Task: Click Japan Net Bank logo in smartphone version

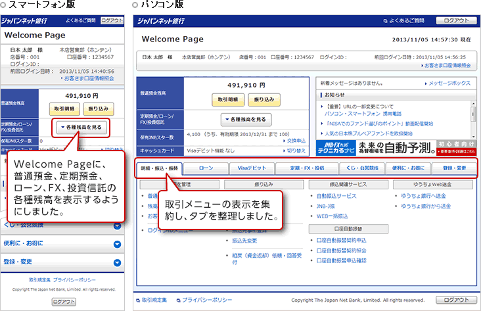Action: (x=24, y=21)
